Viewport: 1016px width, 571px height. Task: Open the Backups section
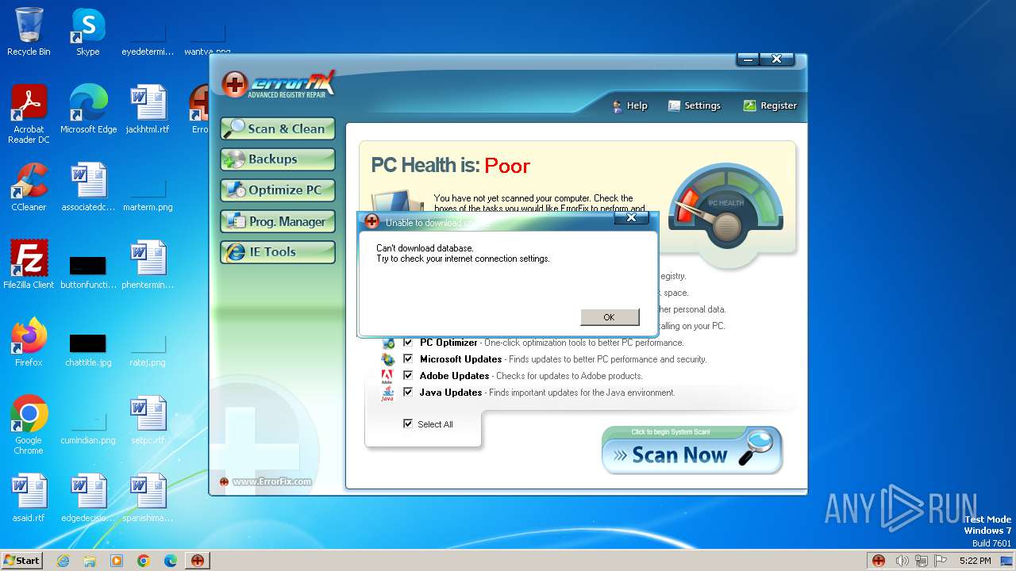pyautogui.click(x=278, y=159)
